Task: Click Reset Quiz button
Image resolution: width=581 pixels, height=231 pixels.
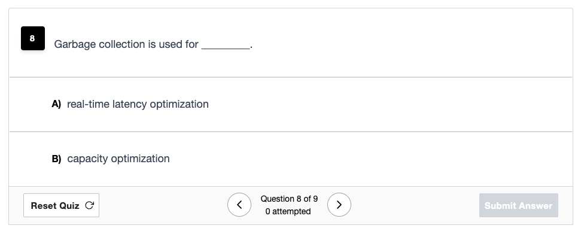Action: click(61, 205)
